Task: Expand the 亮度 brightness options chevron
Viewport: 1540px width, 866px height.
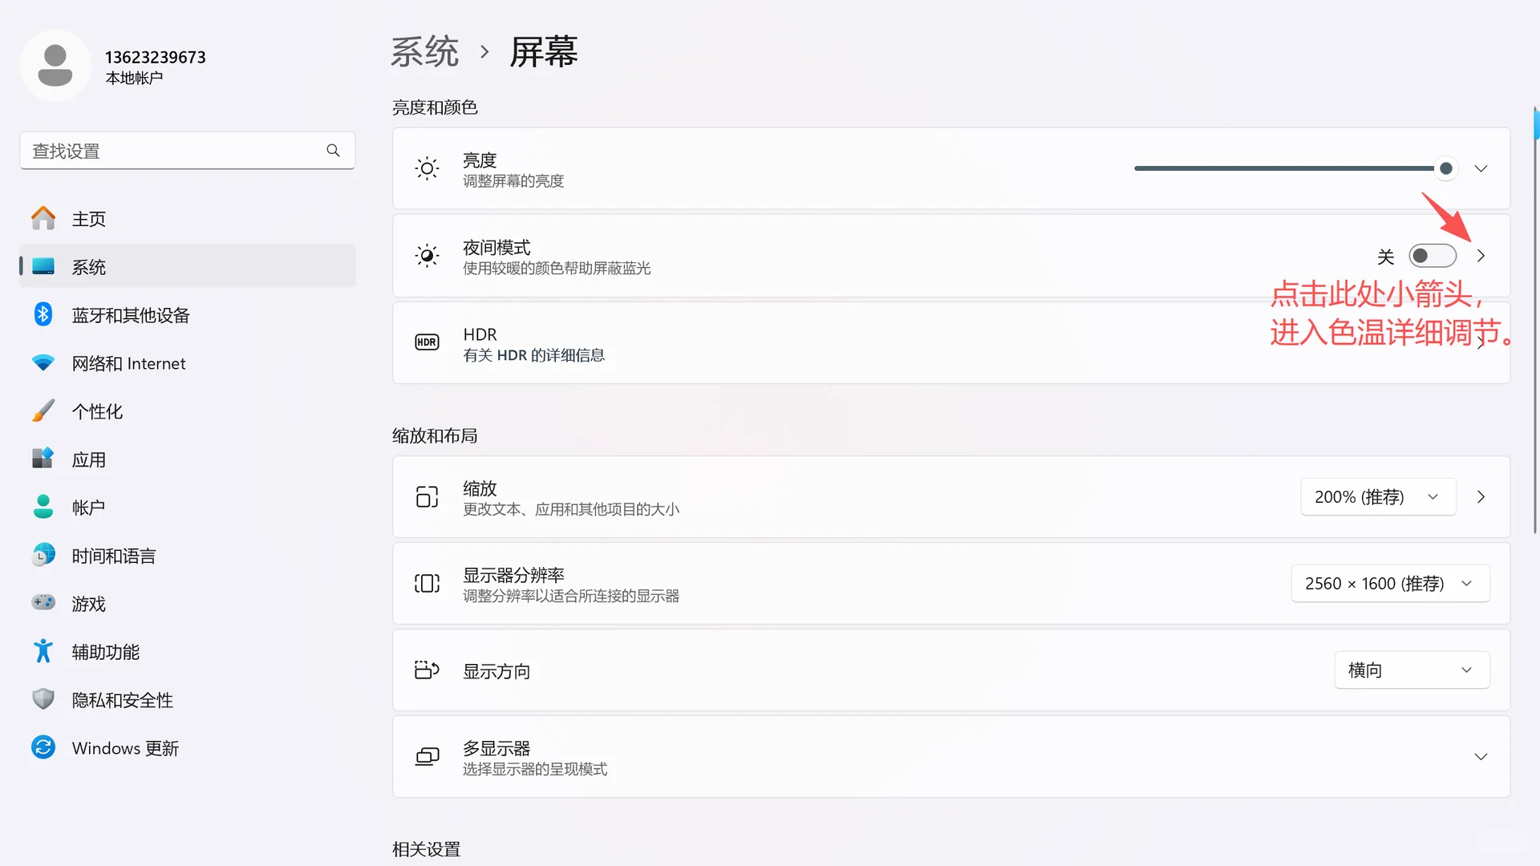Action: [1481, 168]
